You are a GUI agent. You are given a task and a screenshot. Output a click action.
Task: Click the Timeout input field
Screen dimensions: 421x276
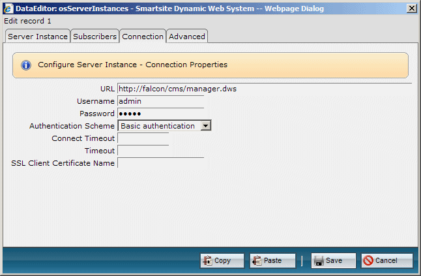(143, 151)
